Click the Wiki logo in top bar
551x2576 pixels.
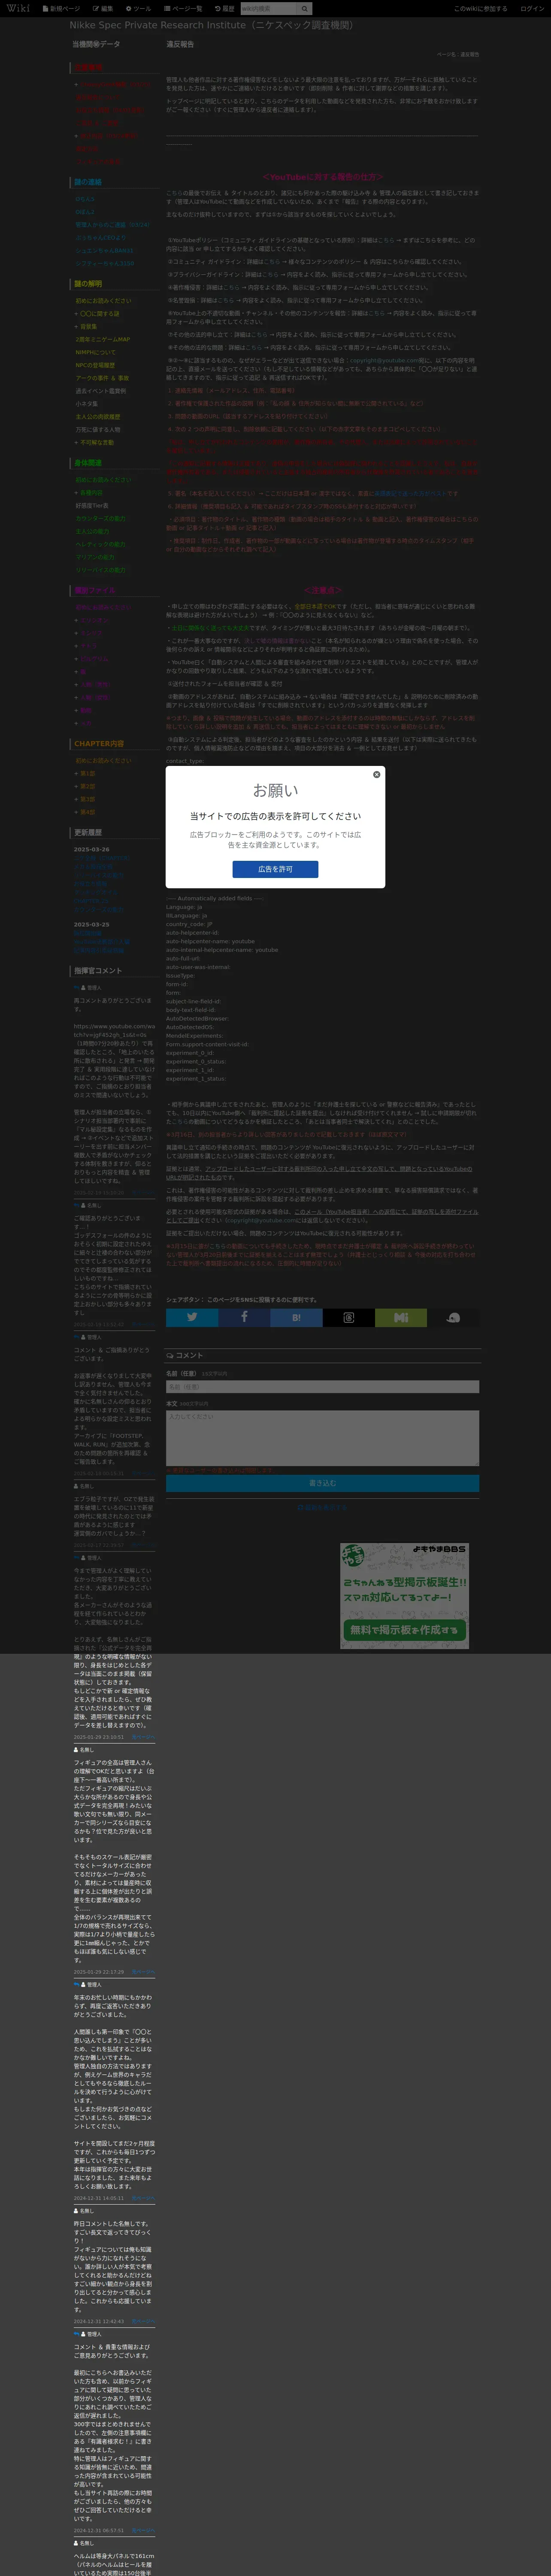(x=18, y=8)
